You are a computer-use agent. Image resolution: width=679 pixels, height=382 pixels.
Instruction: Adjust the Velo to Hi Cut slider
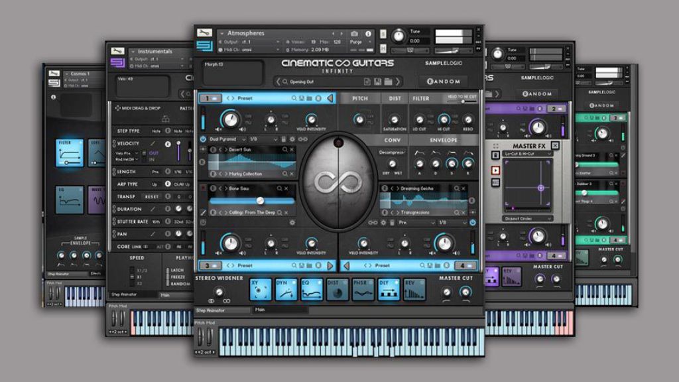[x=462, y=101]
